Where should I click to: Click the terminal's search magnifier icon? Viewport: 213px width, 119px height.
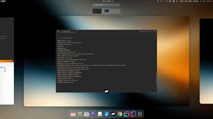tap(139, 31)
